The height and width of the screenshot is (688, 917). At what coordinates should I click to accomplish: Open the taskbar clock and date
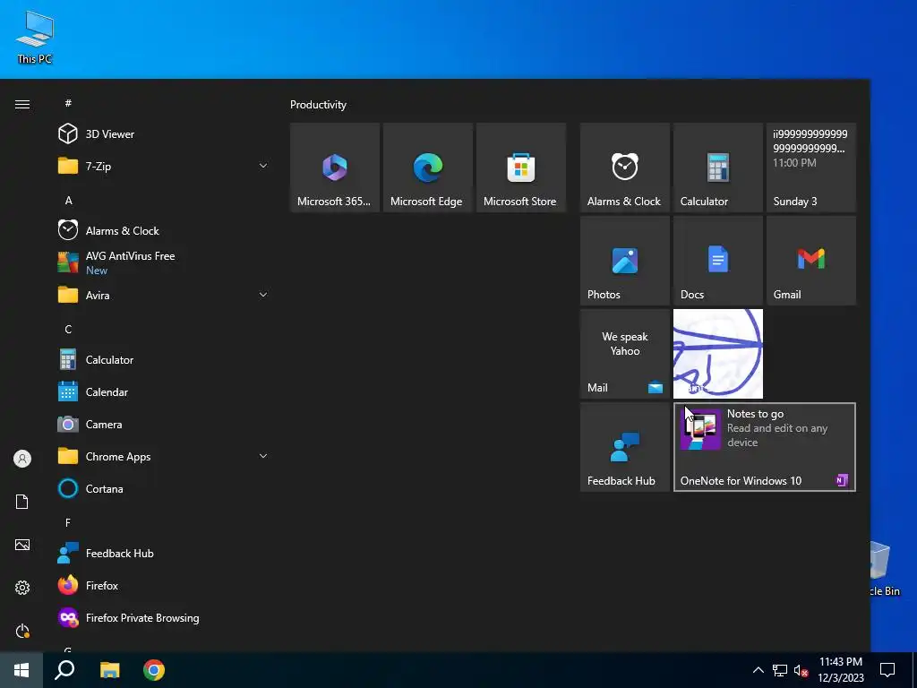tap(840, 670)
